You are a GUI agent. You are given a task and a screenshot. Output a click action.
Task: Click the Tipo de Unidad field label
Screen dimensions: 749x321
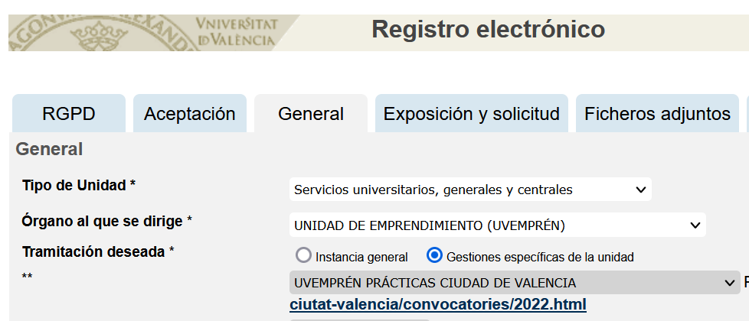click(79, 185)
